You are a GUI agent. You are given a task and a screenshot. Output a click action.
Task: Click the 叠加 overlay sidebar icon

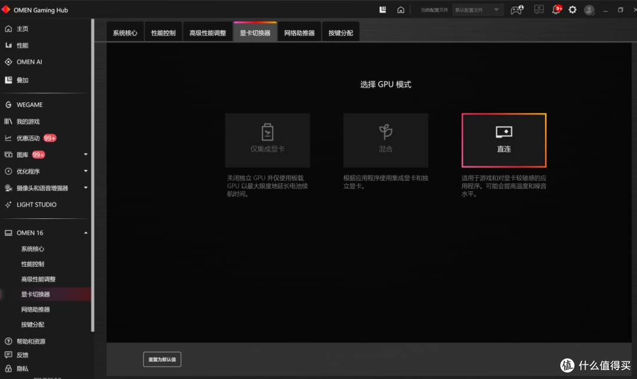(x=8, y=80)
